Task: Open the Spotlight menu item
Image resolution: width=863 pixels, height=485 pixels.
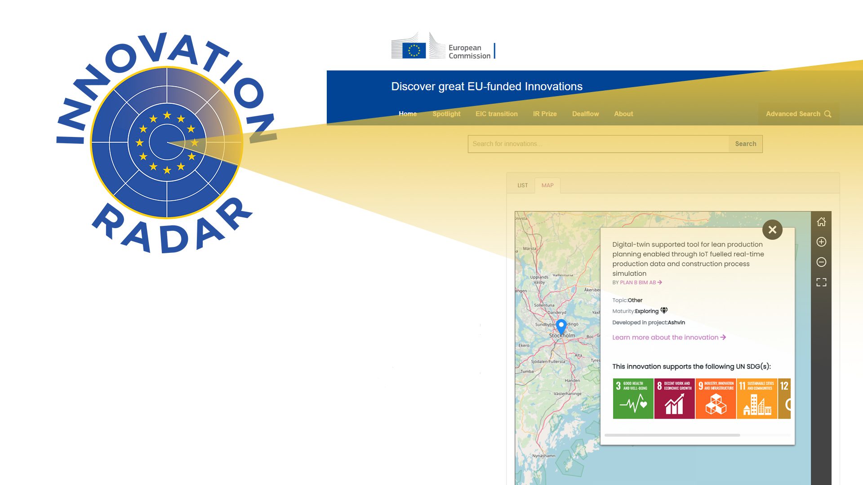Action: (x=446, y=114)
